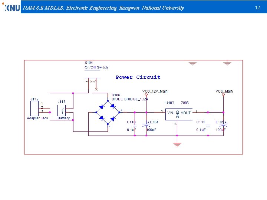
Task: Select the diode bridge D106 symbol
Action: (108, 113)
